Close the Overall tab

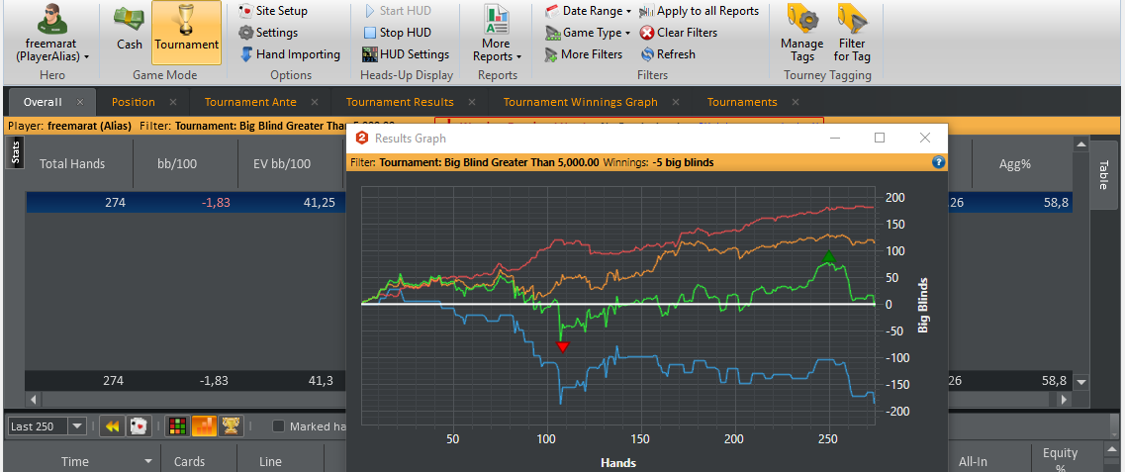pyautogui.click(x=80, y=102)
